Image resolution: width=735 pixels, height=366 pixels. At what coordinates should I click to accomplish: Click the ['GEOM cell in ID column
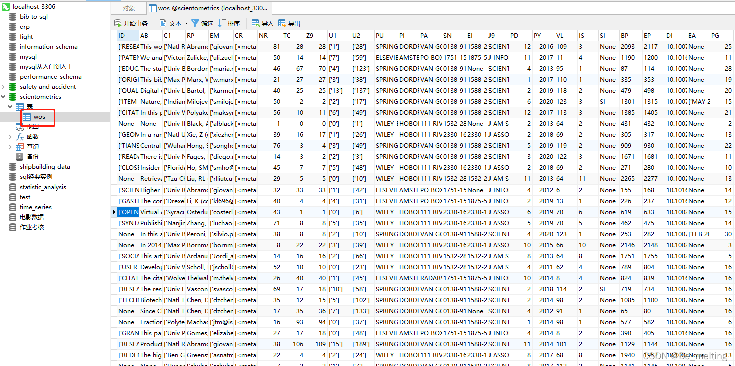128,135
